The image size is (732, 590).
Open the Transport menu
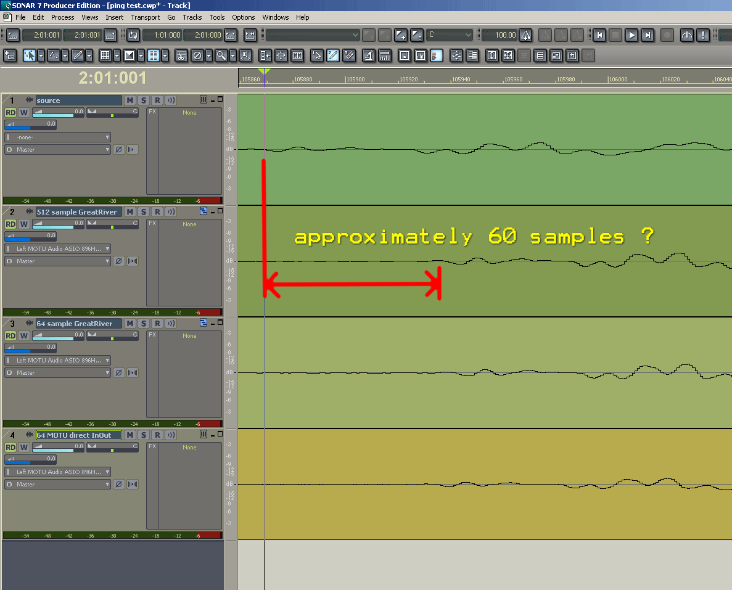145,17
